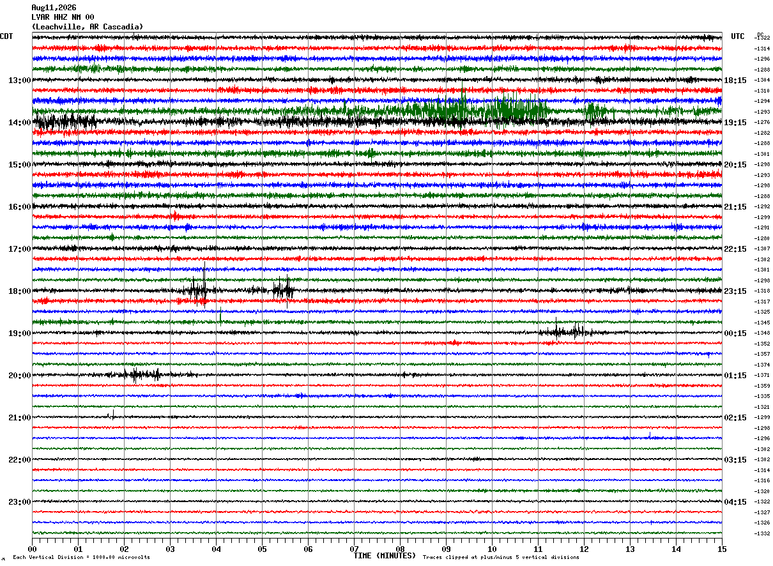Click the DC offset value "-1280"
The image size is (773, 566).
762,238
